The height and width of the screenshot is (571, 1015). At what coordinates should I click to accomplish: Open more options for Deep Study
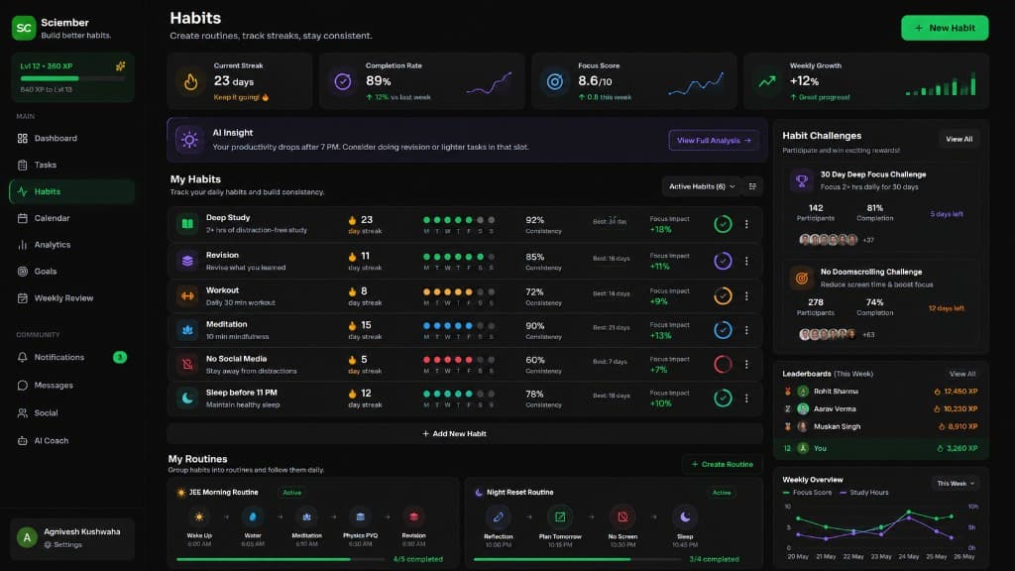pyautogui.click(x=746, y=224)
